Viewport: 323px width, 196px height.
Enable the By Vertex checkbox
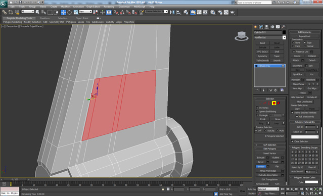tap(257, 108)
